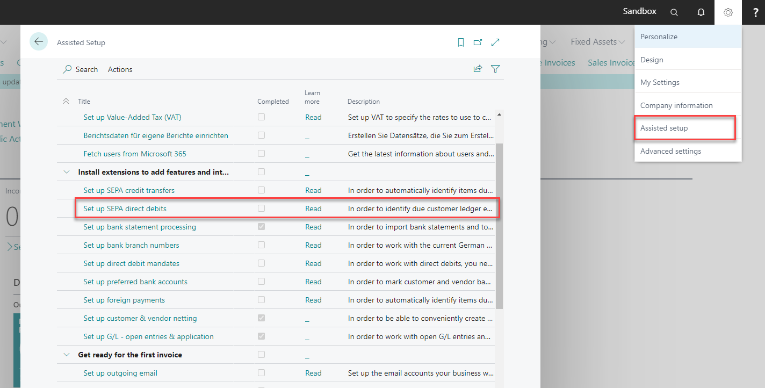Click the back navigation arrow
Screen dimensions: 765x388
pyautogui.click(x=38, y=41)
